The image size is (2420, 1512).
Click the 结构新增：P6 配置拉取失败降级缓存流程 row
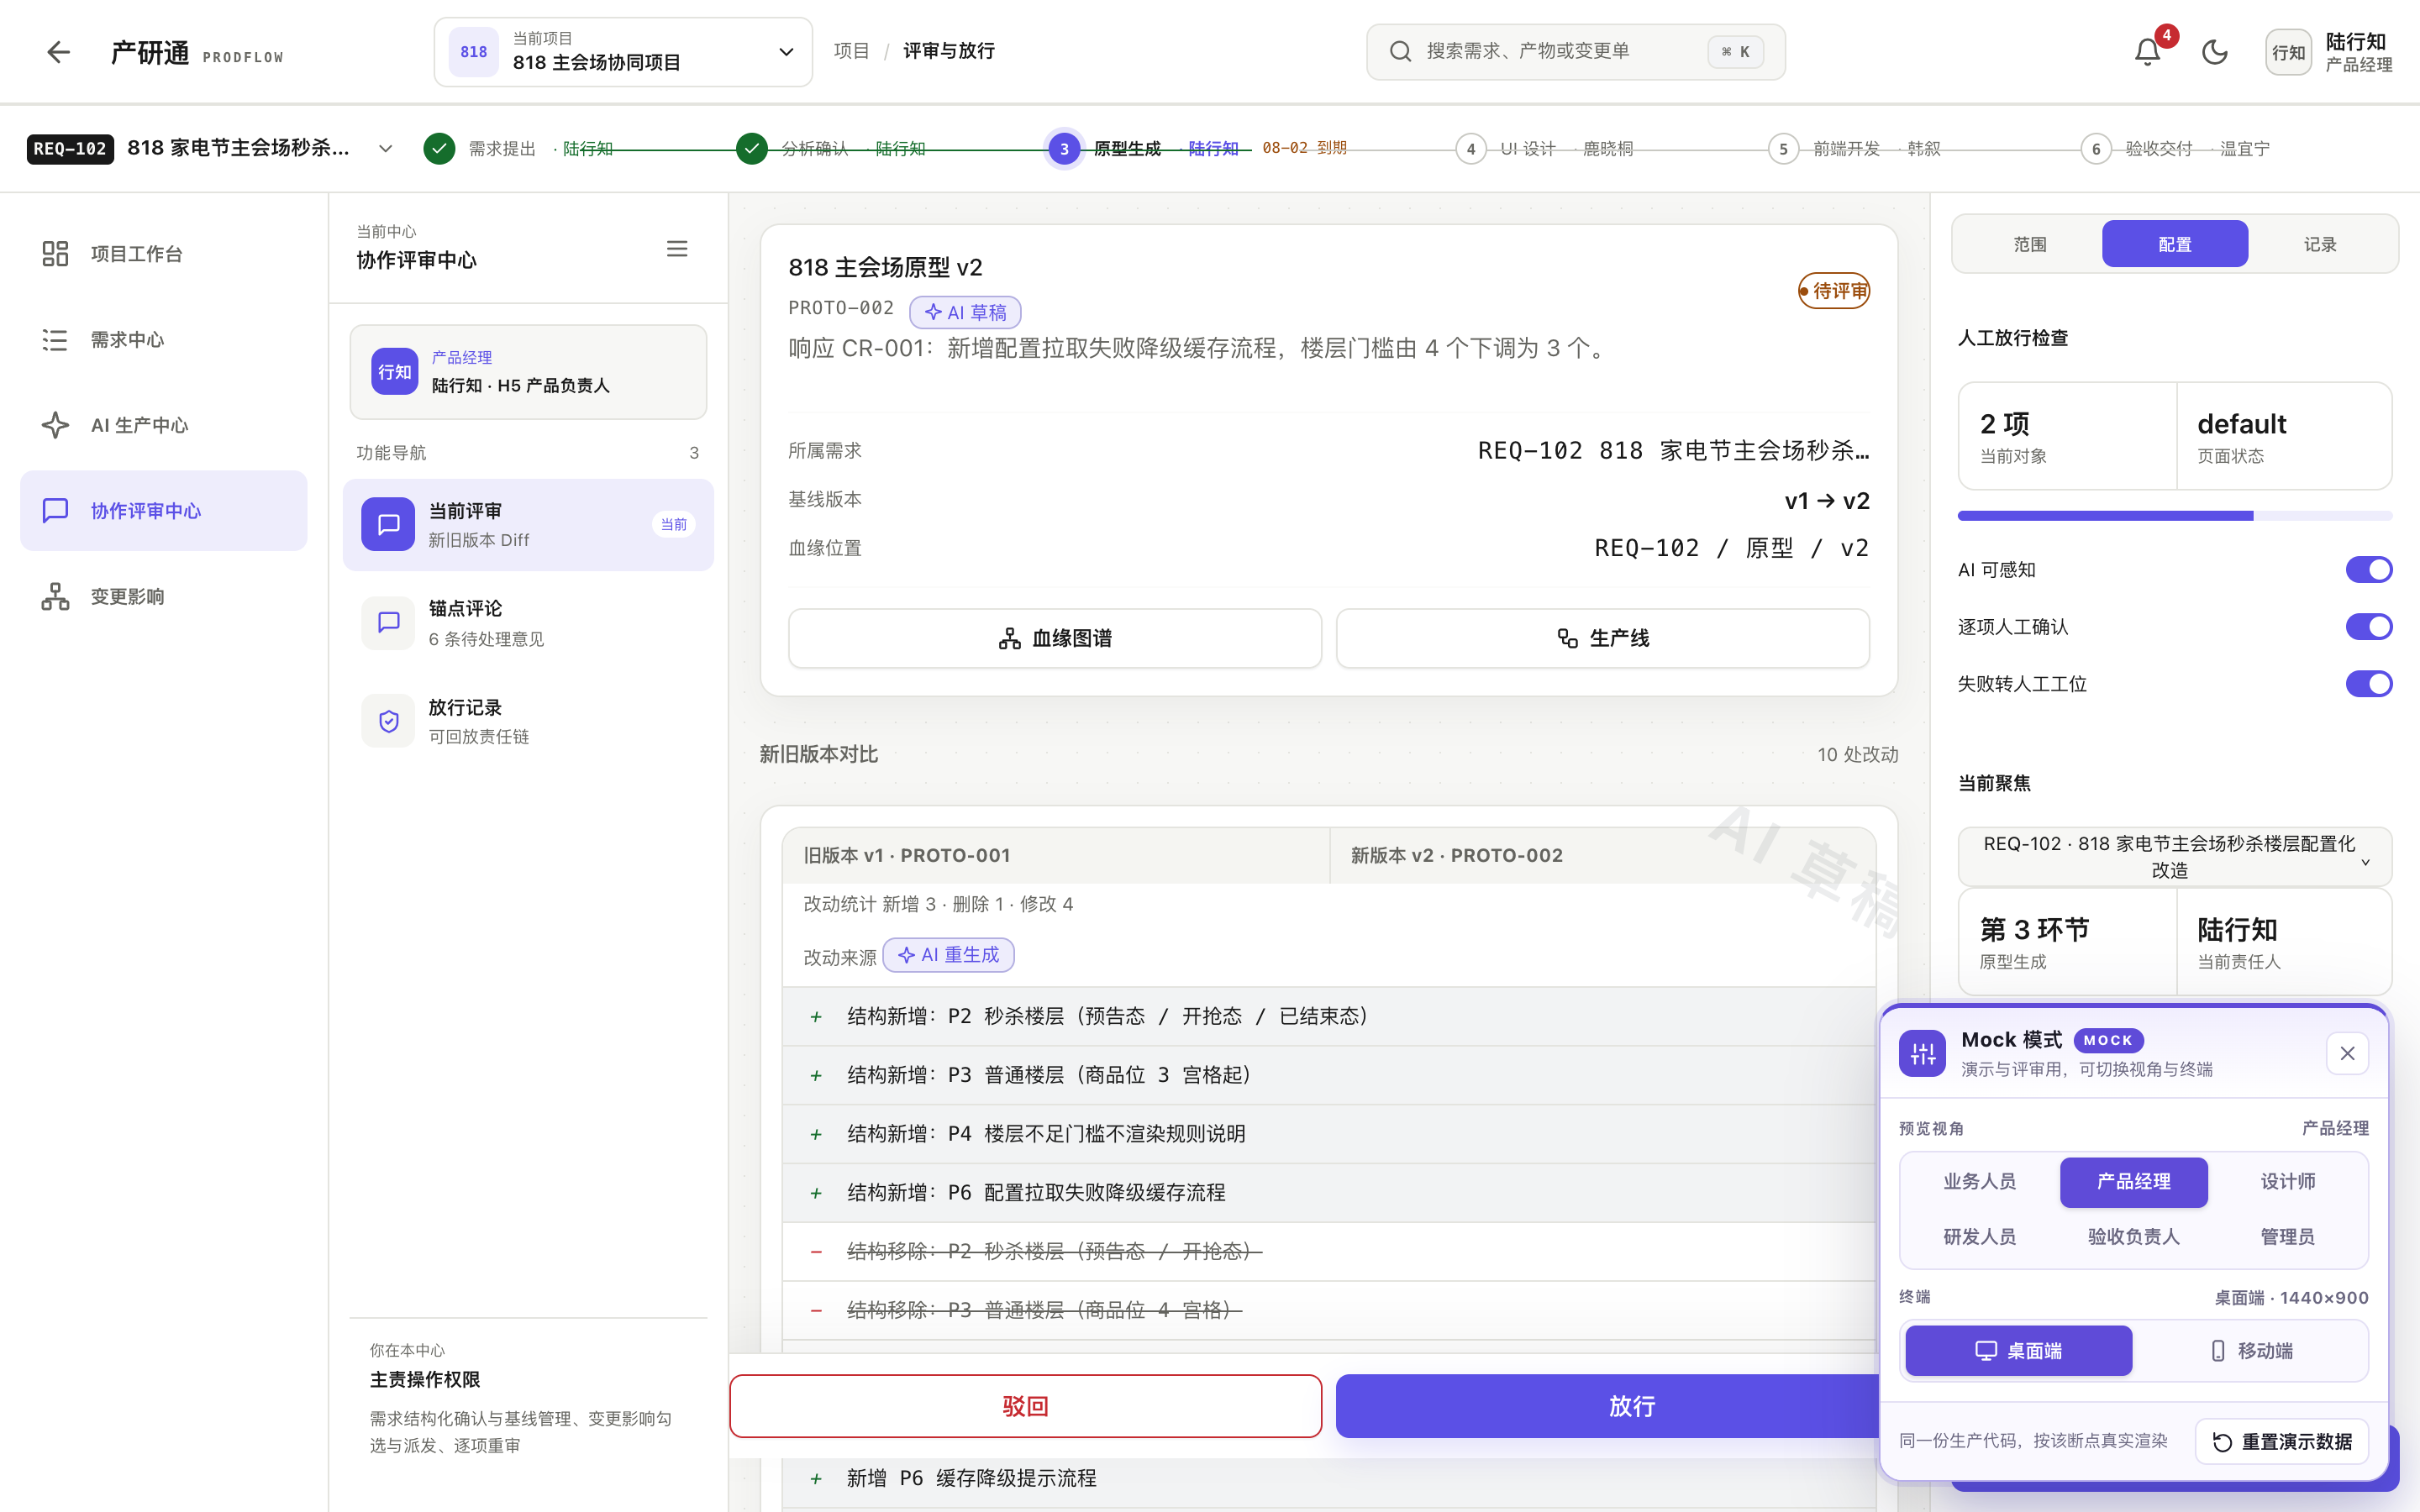coord(1328,1192)
